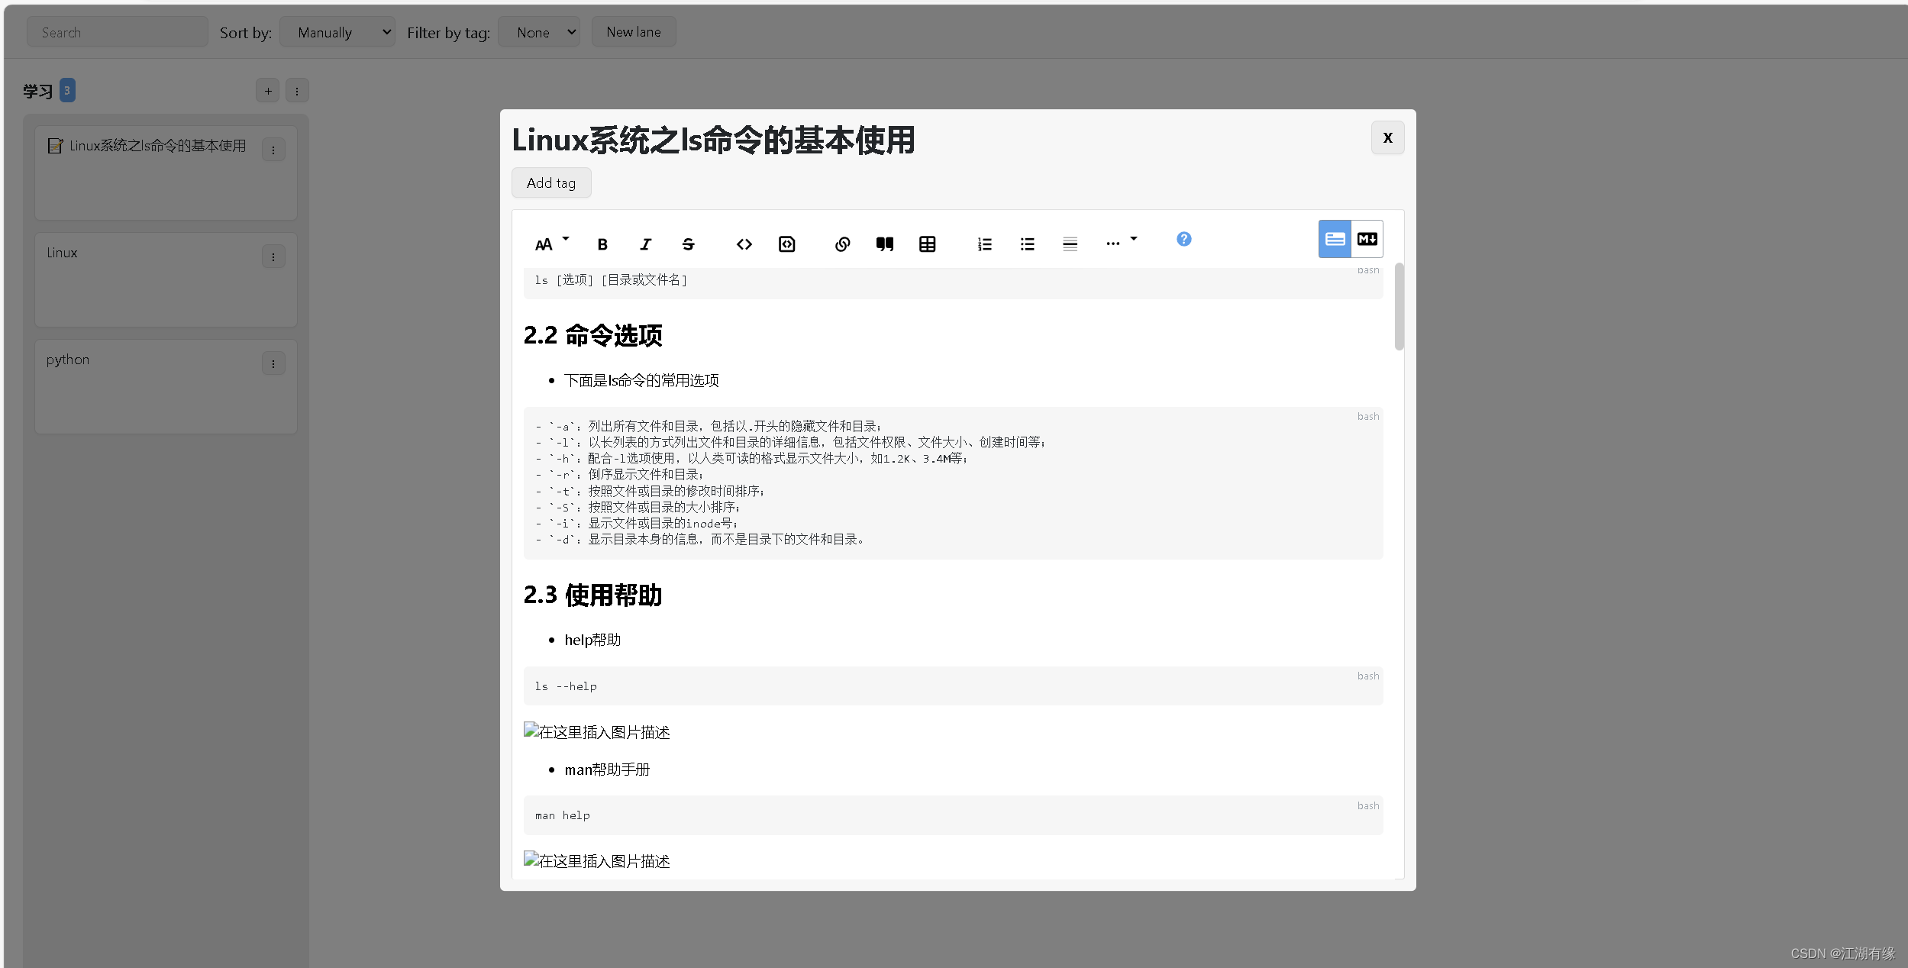Open the Filter by tag dropdown
The image size is (1908, 968).
[538, 31]
